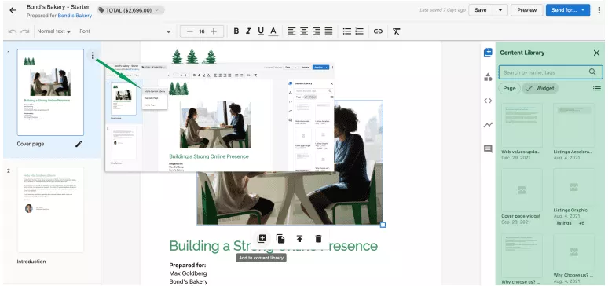The height and width of the screenshot is (286, 608).
Task: Open the analytics panel in the sidebar
Action: coord(488,125)
